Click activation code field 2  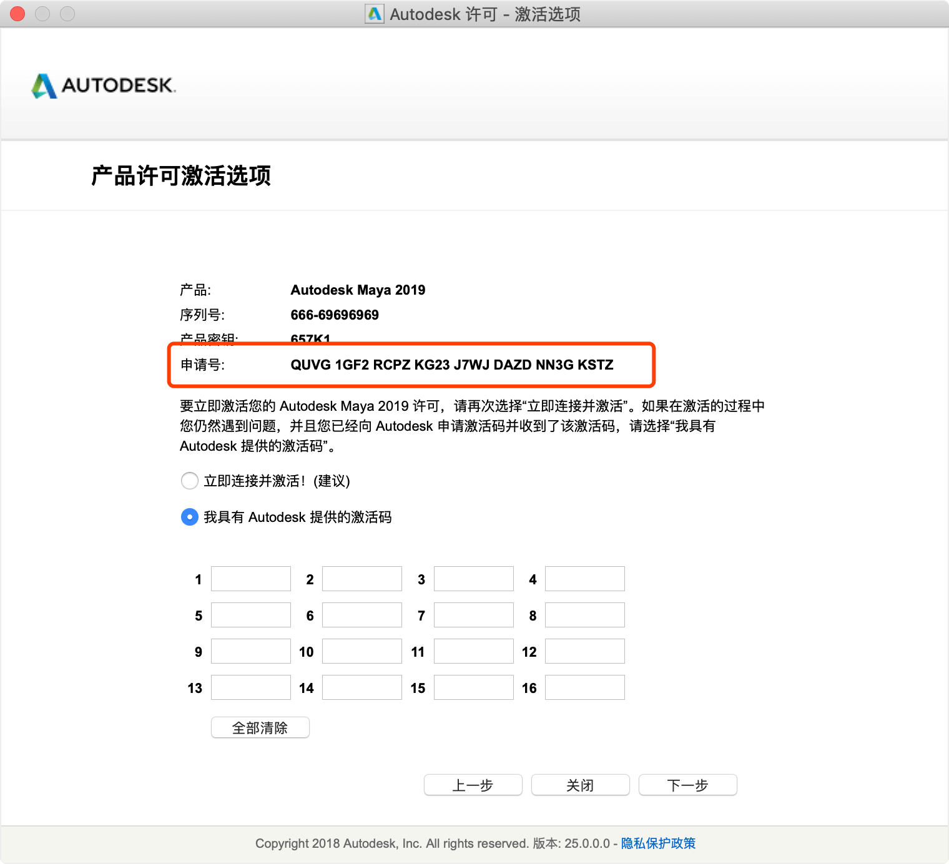click(x=362, y=579)
